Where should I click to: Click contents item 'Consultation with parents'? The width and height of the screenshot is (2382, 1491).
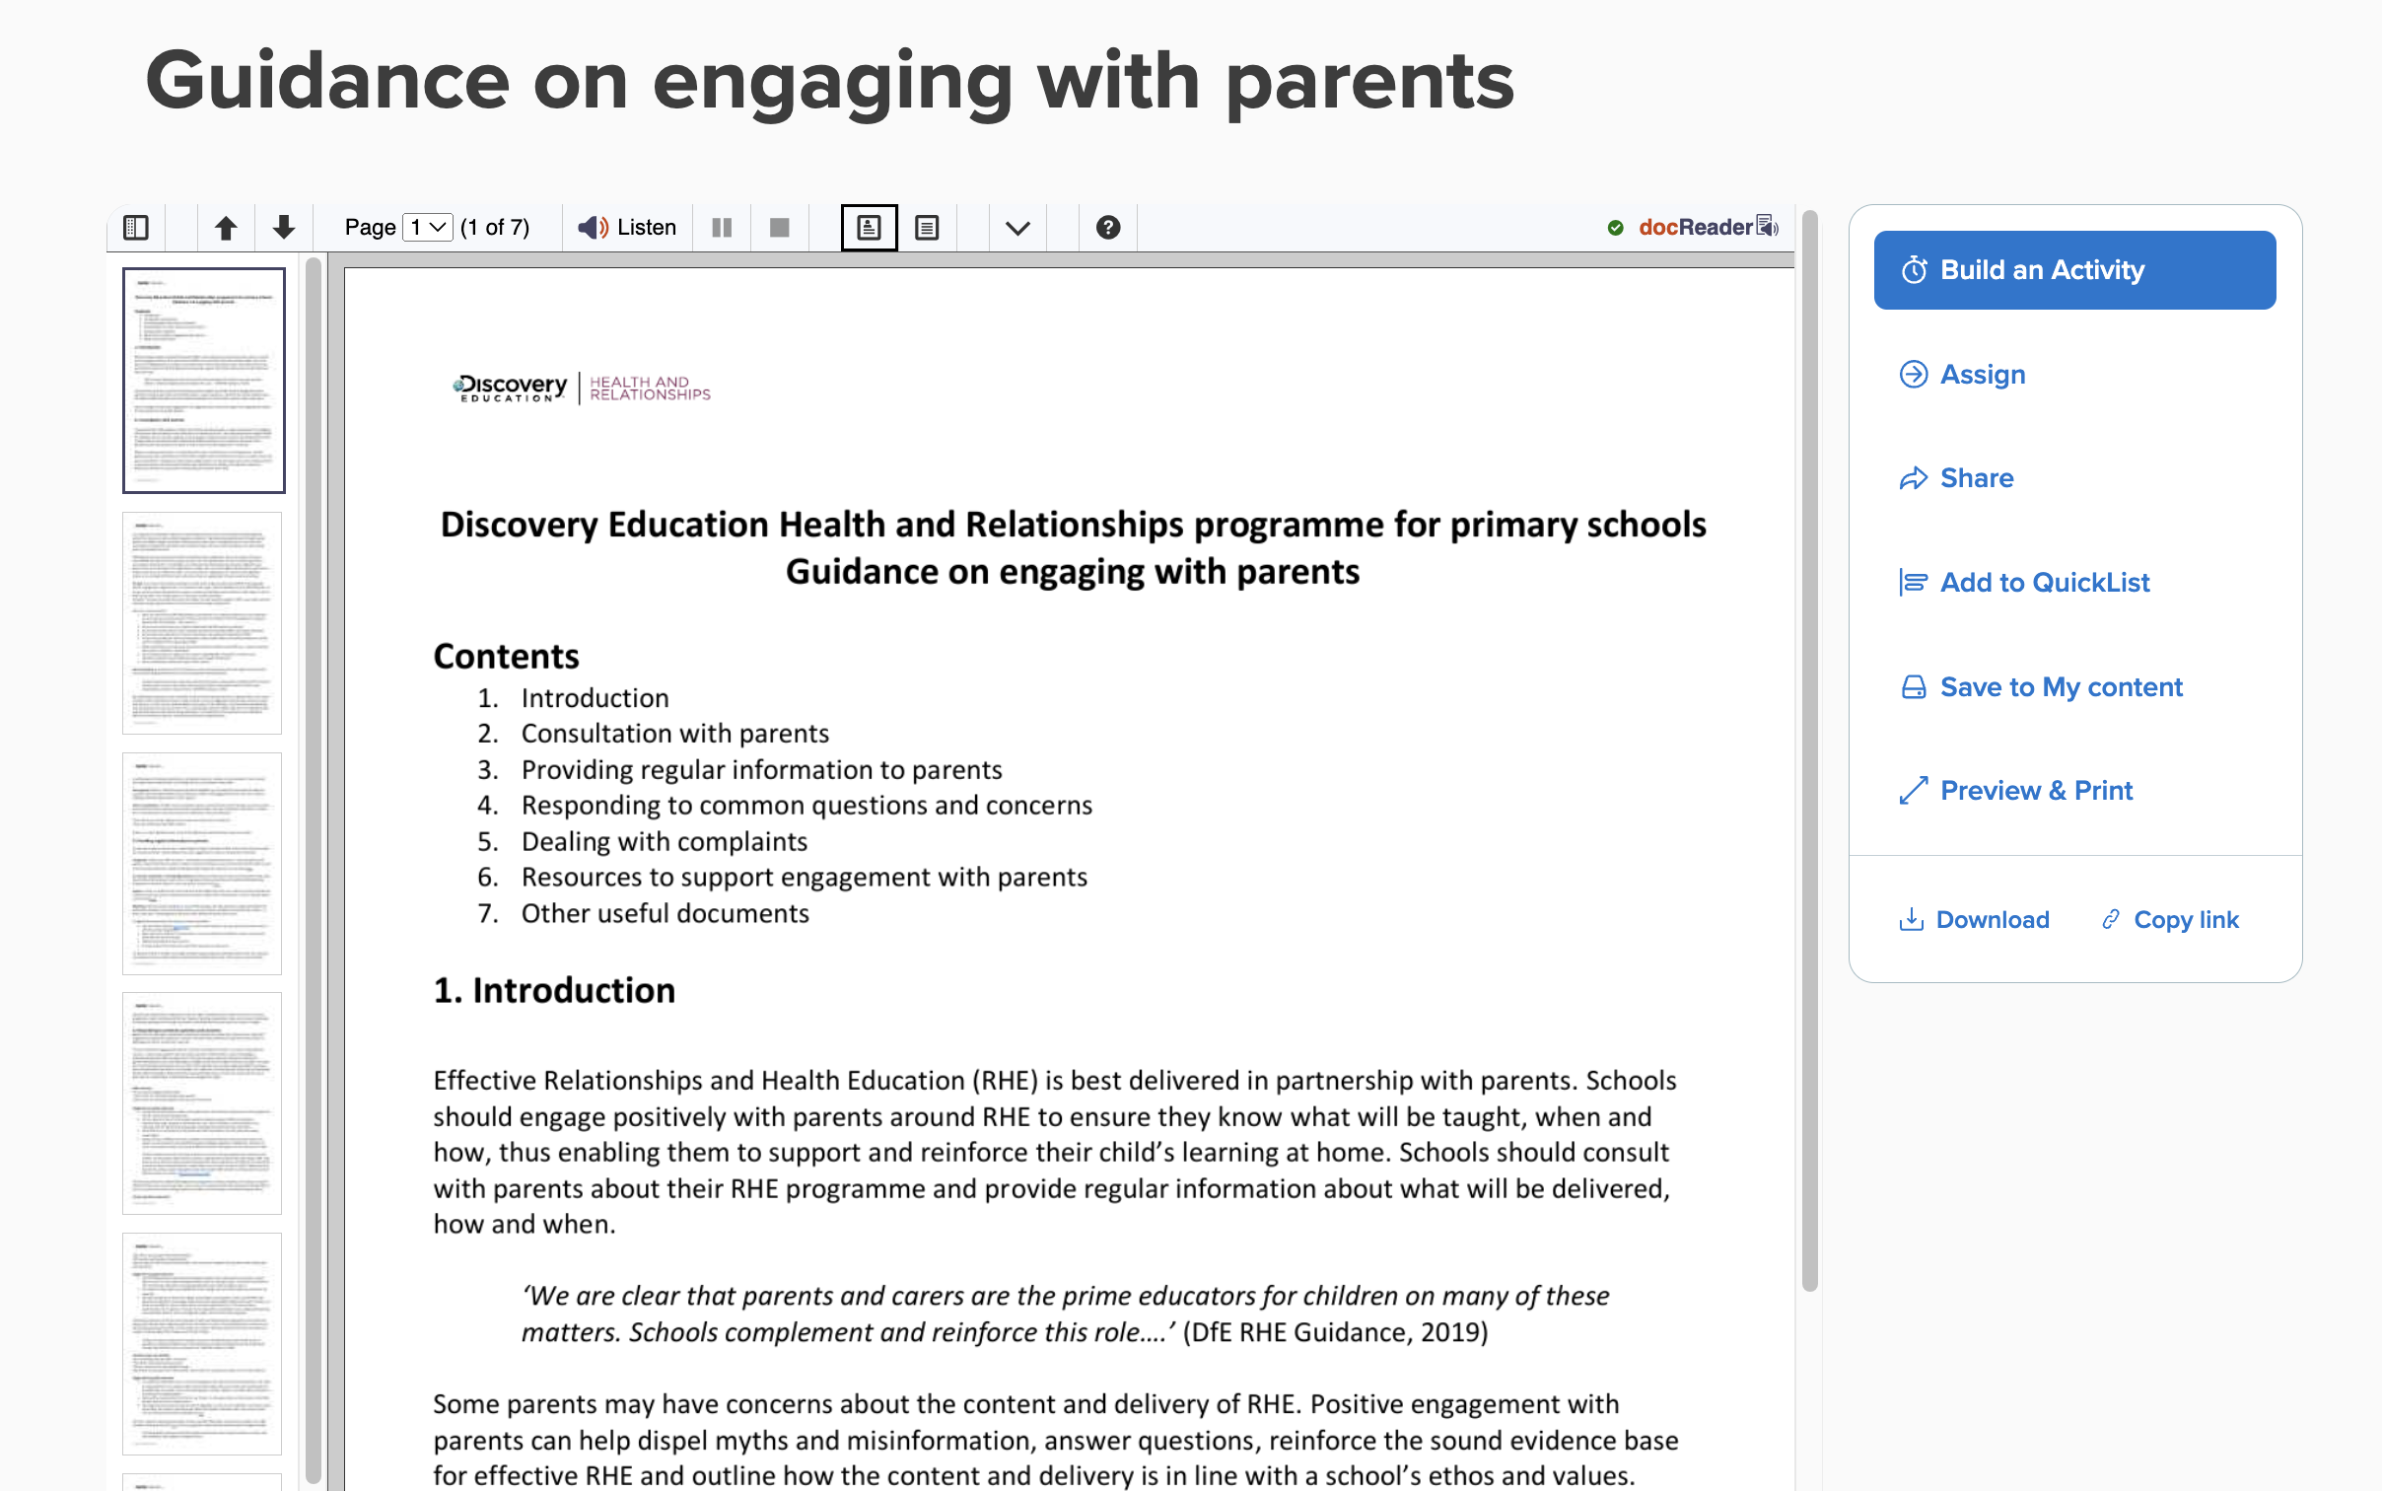675,734
